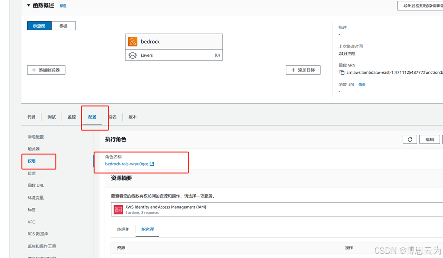The width and height of the screenshot is (443, 258).
Task: Switch to the 按资源 tab
Action: coord(148,229)
